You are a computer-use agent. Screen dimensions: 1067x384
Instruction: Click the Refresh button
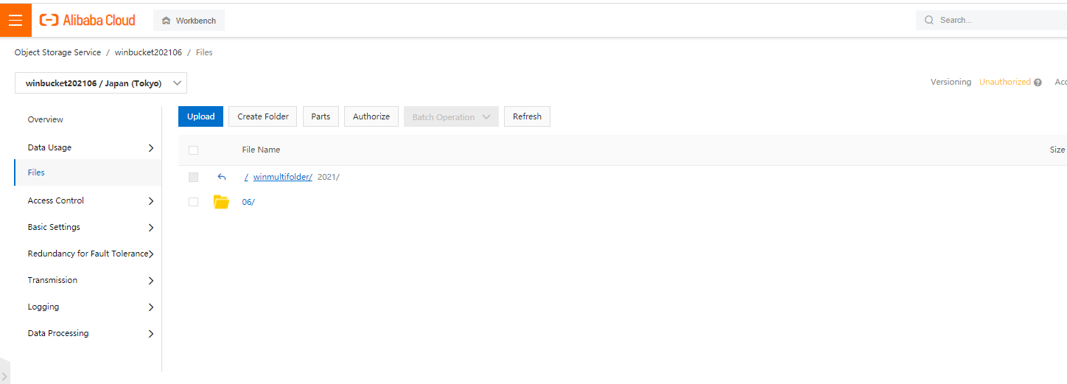pyautogui.click(x=527, y=116)
